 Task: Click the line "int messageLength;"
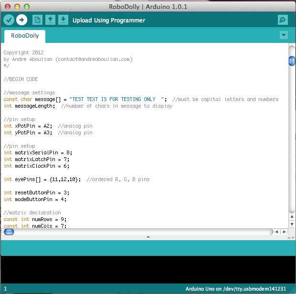pos(29,106)
